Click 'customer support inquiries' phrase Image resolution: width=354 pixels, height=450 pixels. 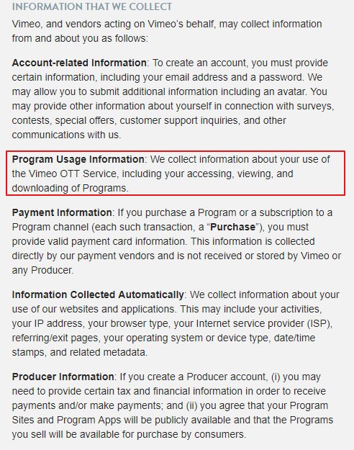(178, 120)
